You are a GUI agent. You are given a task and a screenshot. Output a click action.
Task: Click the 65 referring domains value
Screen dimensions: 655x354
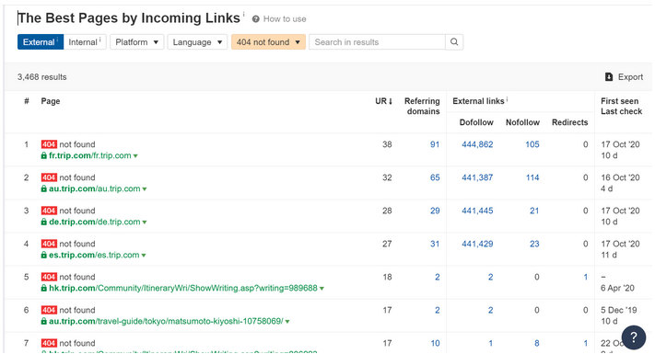435,177
